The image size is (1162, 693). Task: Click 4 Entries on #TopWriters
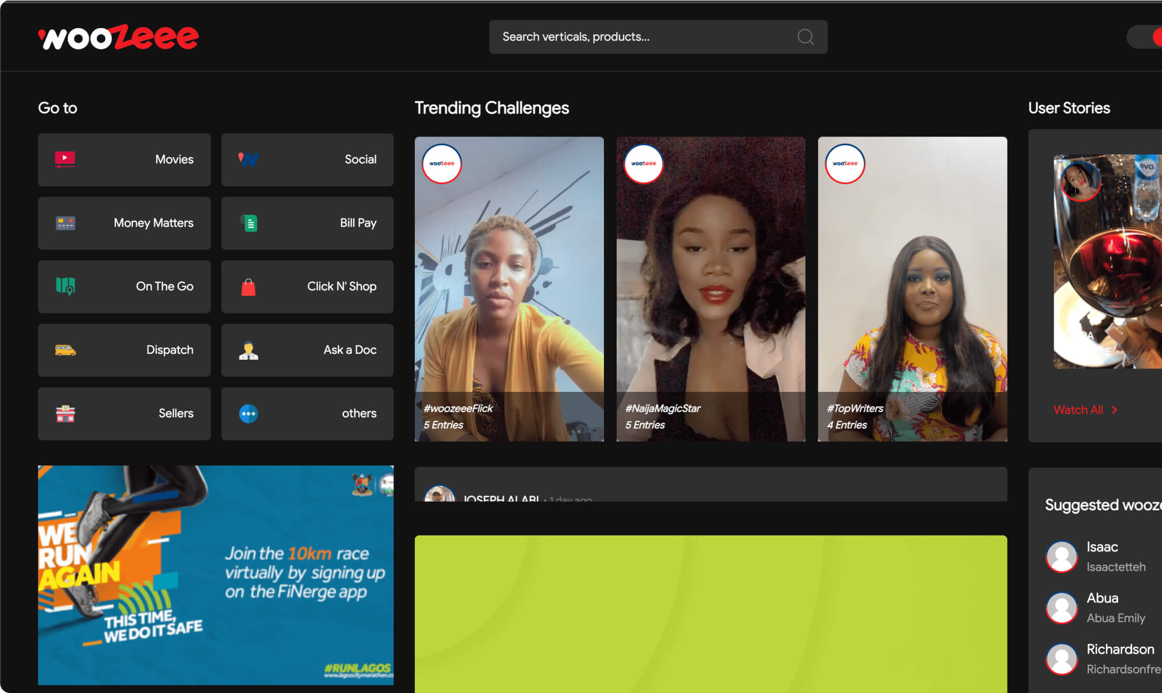pos(847,424)
